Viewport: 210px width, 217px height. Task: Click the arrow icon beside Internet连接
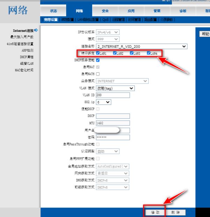coord(36,31)
